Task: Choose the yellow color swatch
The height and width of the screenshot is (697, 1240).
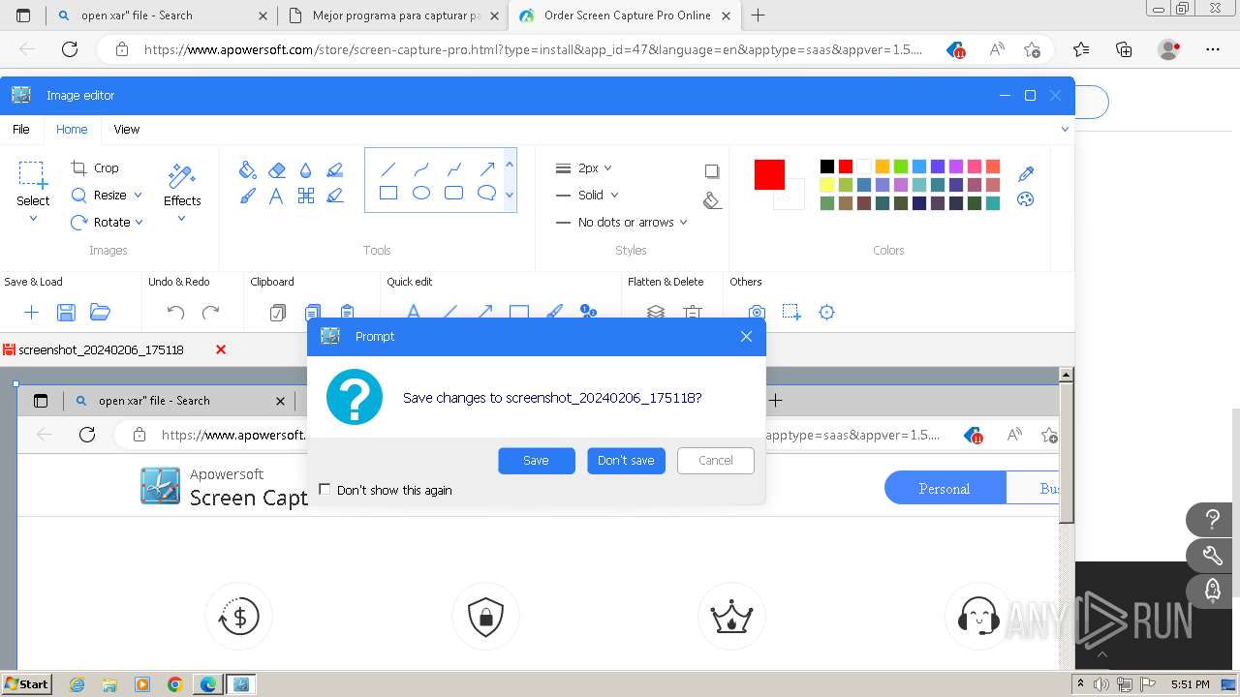Action: [x=827, y=185]
